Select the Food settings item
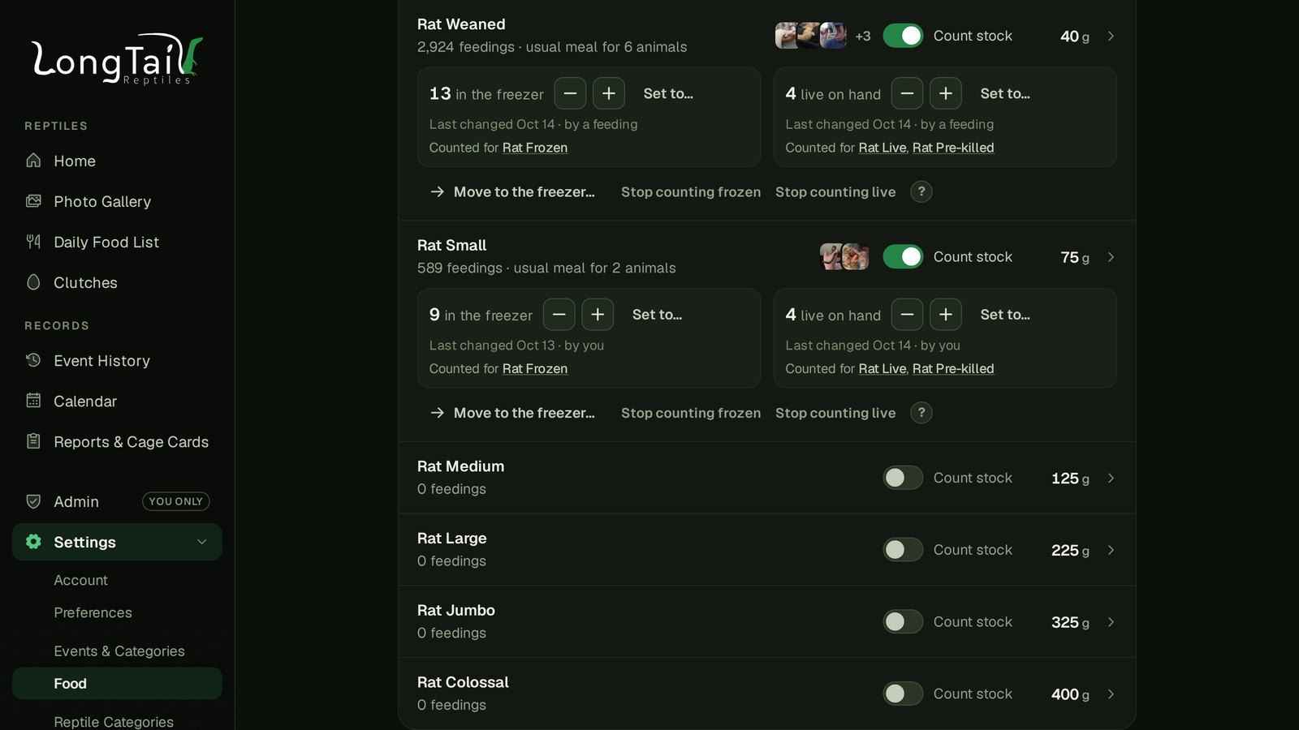 (x=117, y=684)
